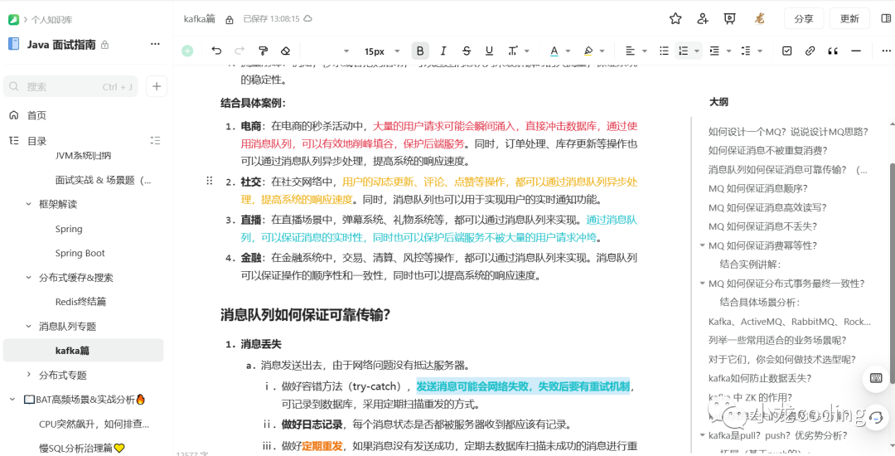Toggle bulleted list
895x456 pixels.
[x=664, y=51]
